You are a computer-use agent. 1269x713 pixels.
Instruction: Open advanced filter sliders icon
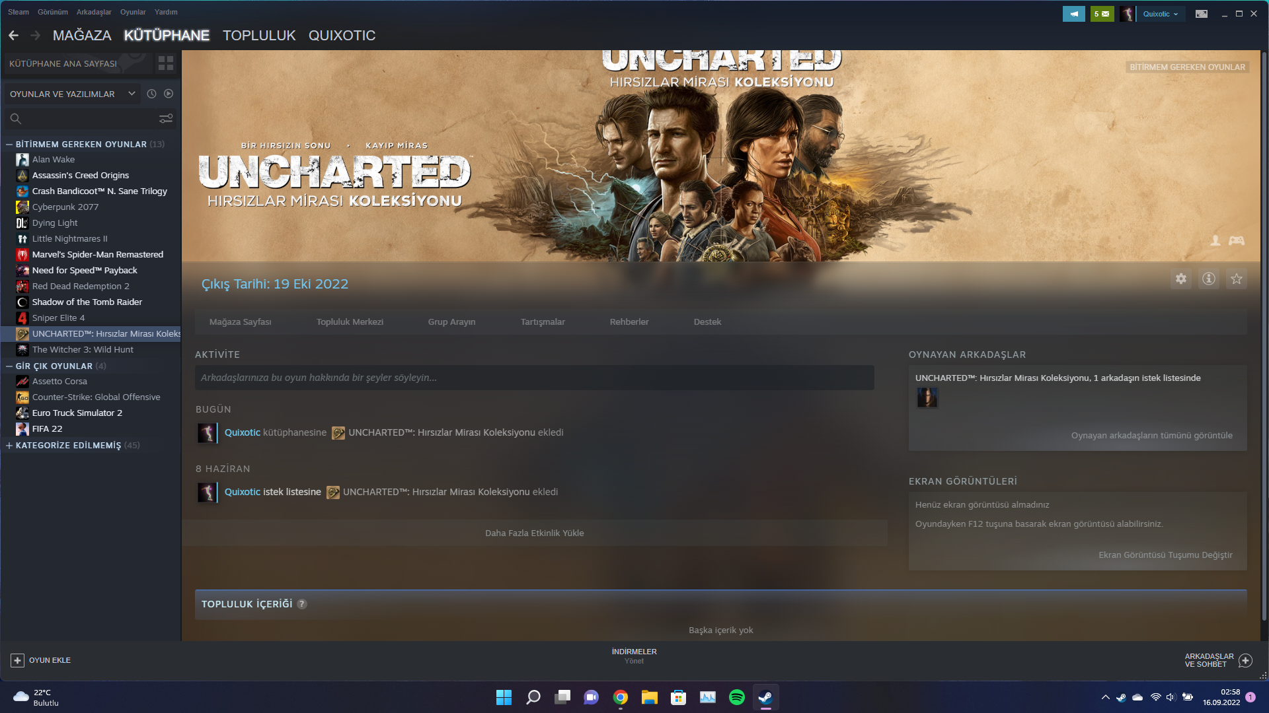point(166,119)
